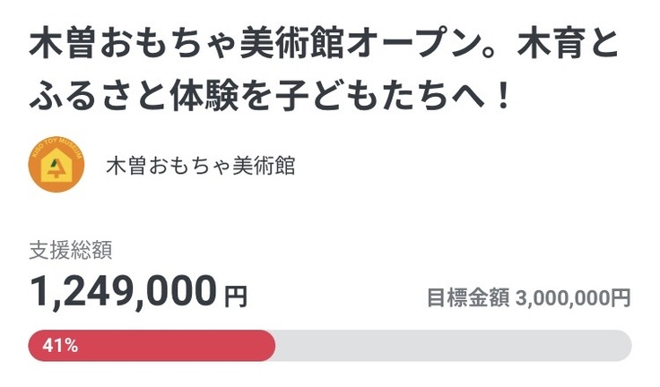The image size is (660, 387).
Task: Click the word 美術館 in the organizer name
Action: pyautogui.click(x=266, y=167)
